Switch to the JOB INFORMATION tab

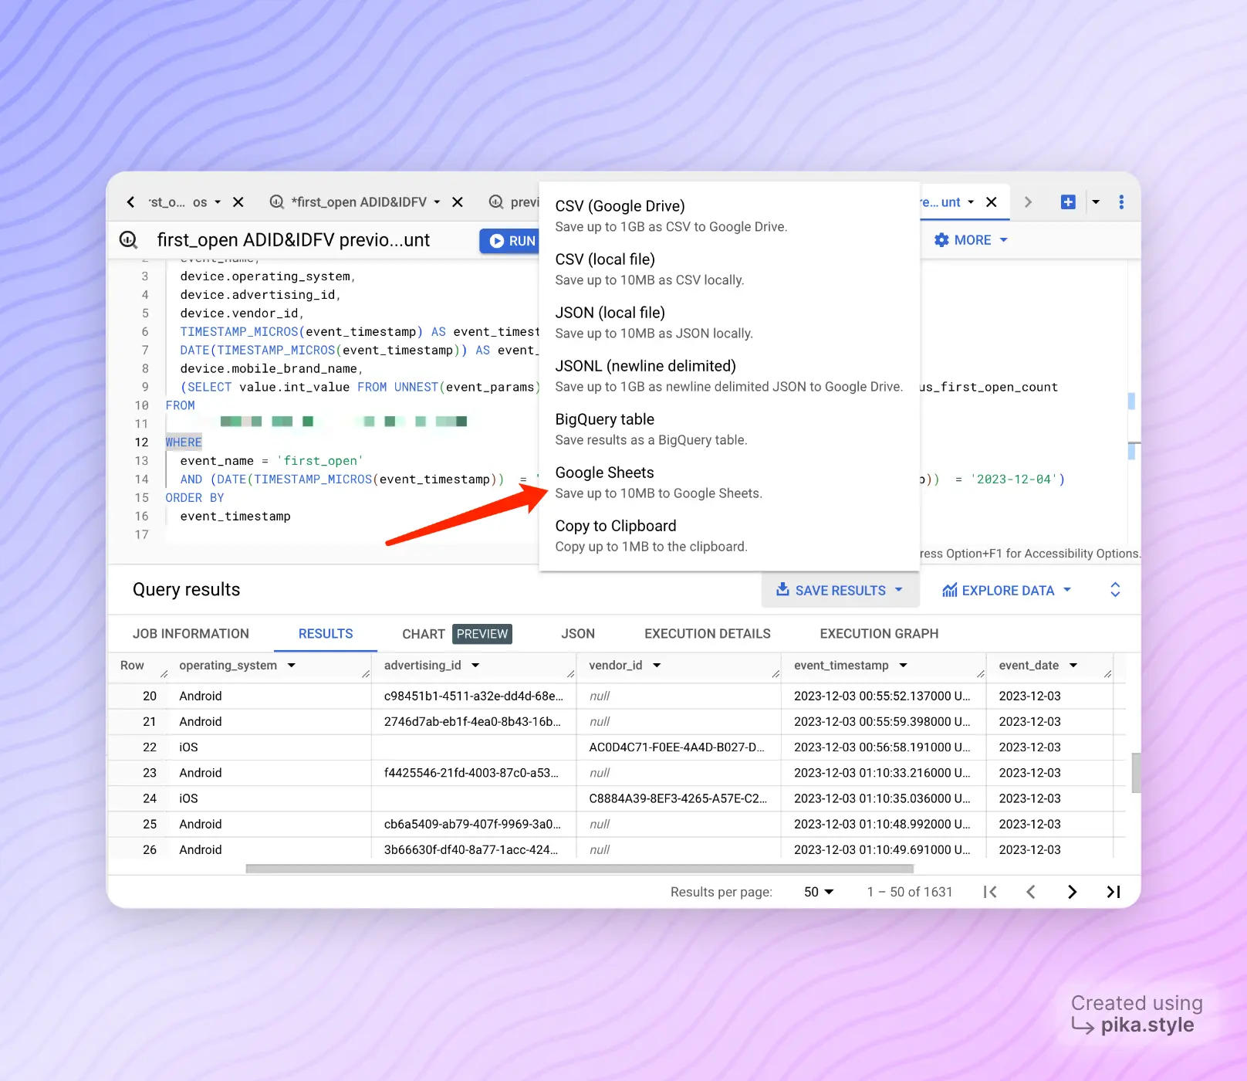pyautogui.click(x=191, y=634)
